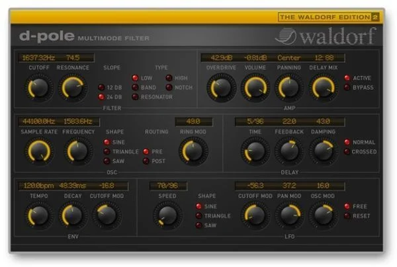
Task: Select Normal delay mode
Action: (347, 142)
